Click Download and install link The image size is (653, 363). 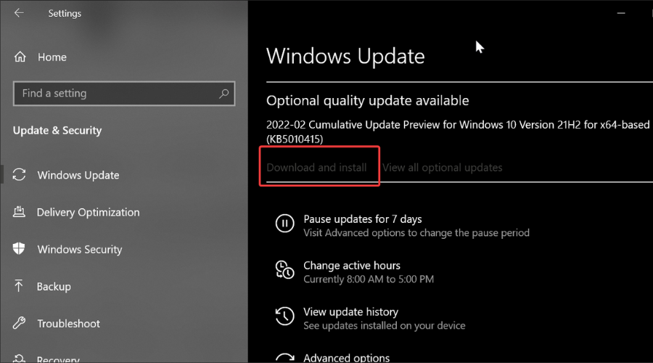(x=316, y=168)
